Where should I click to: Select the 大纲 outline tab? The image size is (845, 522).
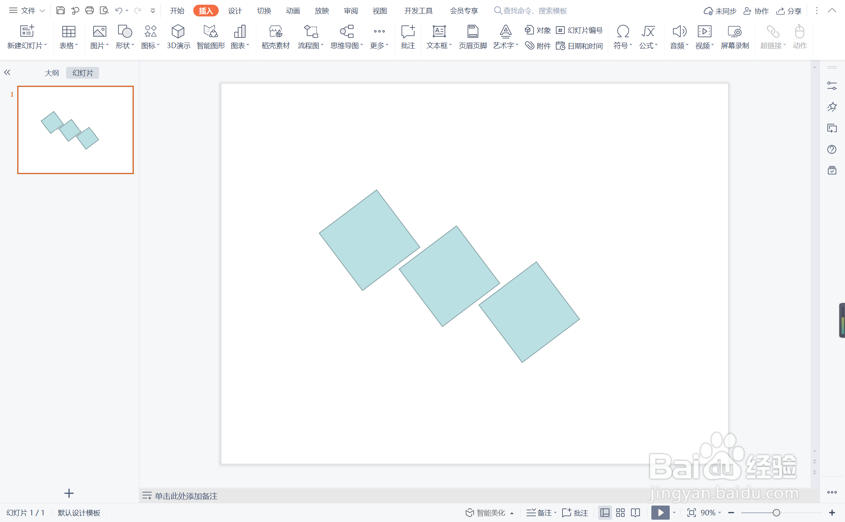pos(52,73)
